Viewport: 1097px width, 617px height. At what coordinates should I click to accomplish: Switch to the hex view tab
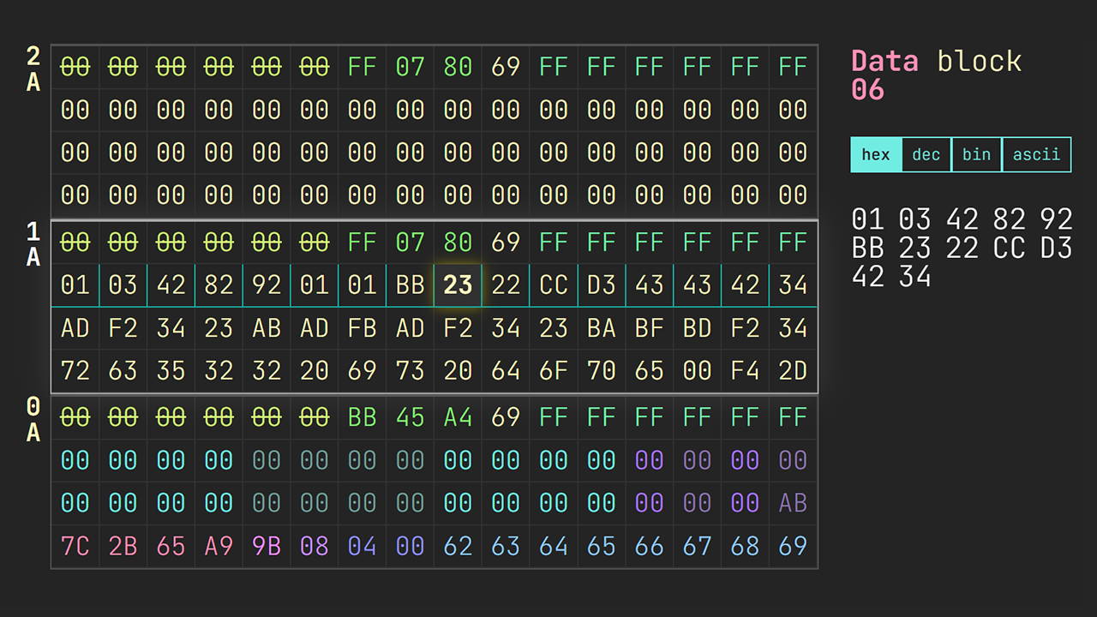(876, 155)
